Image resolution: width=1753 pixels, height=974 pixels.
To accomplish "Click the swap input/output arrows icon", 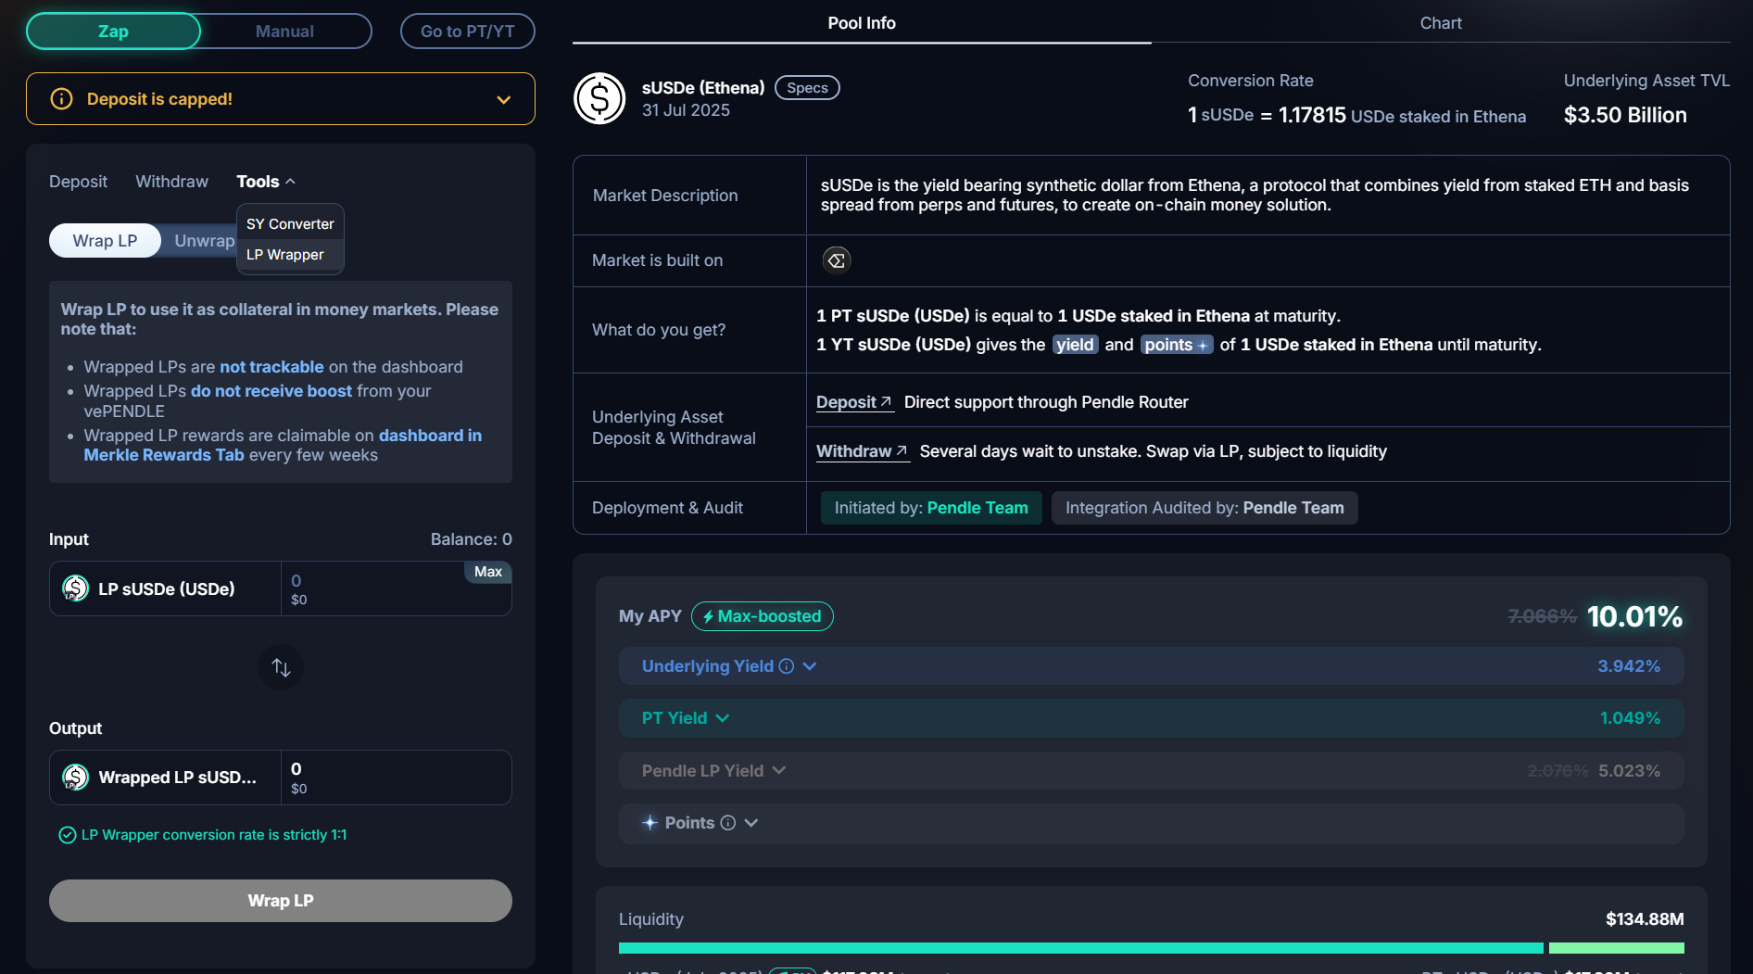I will point(281,667).
